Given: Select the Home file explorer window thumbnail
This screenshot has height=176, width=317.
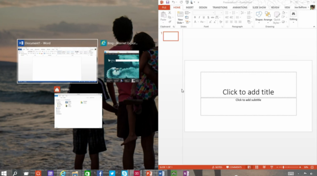Looking at the screenshot, I should point(78,111).
